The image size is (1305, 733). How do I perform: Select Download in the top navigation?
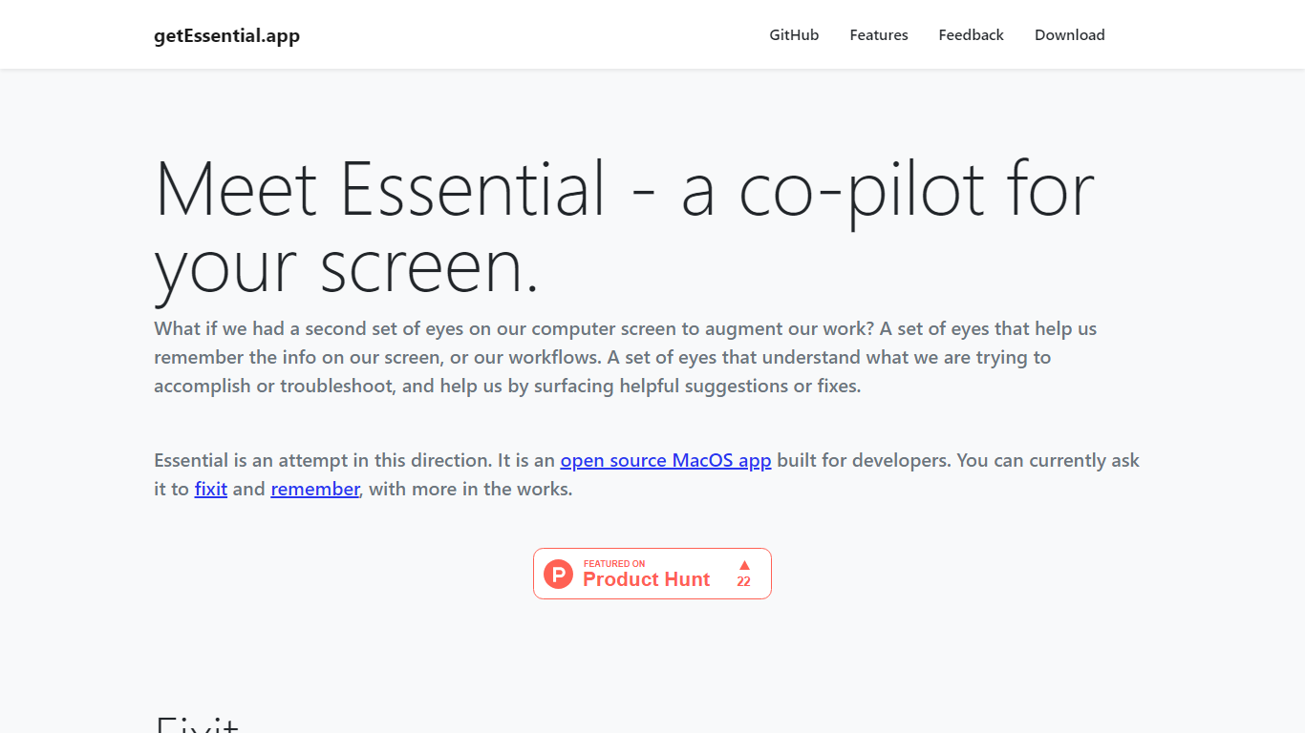1069,35
